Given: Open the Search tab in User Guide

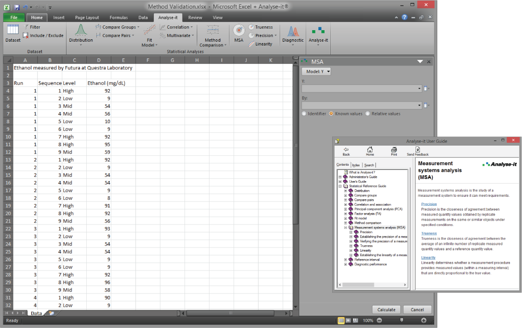Looking at the screenshot, I should 369,165.
